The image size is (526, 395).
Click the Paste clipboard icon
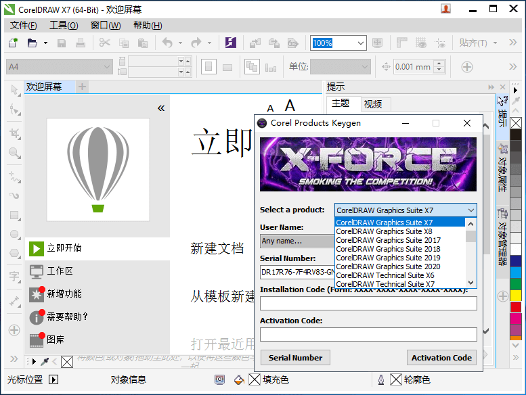point(143,43)
